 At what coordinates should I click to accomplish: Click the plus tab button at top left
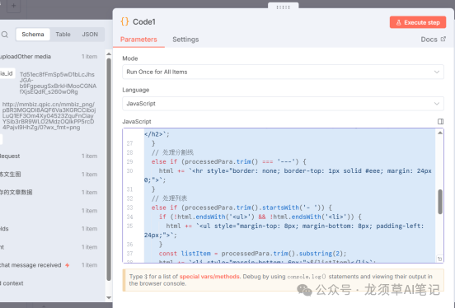tap(14, 6)
